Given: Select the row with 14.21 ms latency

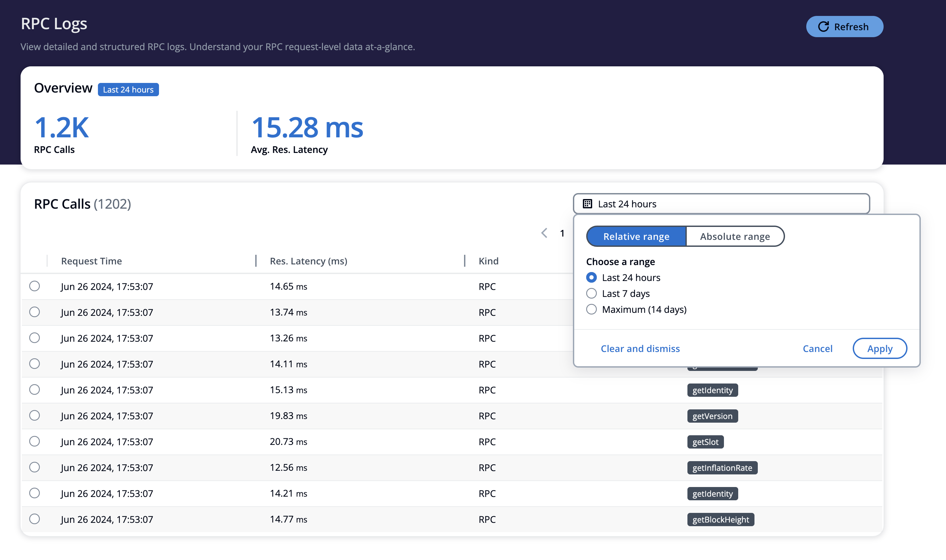Looking at the screenshot, I should (34, 493).
